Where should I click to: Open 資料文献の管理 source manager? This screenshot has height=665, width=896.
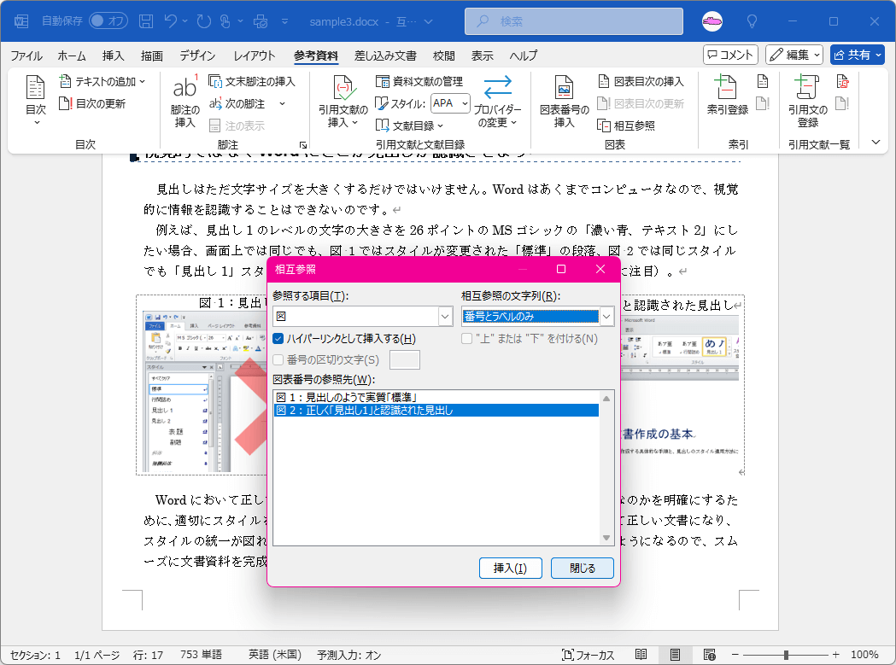(x=419, y=81)
